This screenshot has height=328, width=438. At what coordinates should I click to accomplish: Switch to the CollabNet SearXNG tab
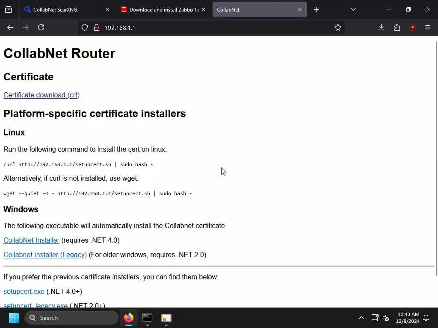pyautogui.click(x=67, y=9)
